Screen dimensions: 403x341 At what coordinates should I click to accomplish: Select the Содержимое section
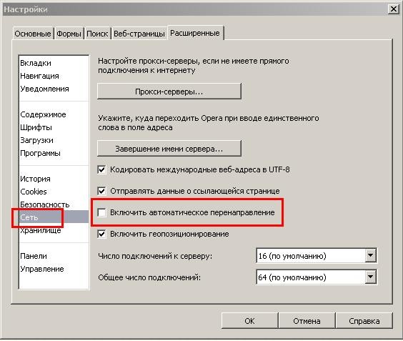point(43,114)
